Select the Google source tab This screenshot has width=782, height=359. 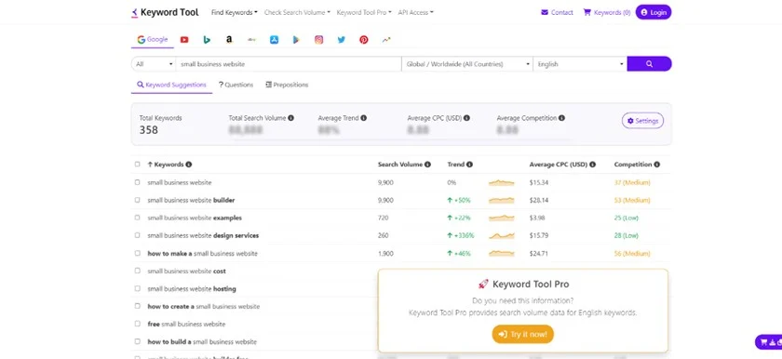pyautogui.click(x=153, y=40)
